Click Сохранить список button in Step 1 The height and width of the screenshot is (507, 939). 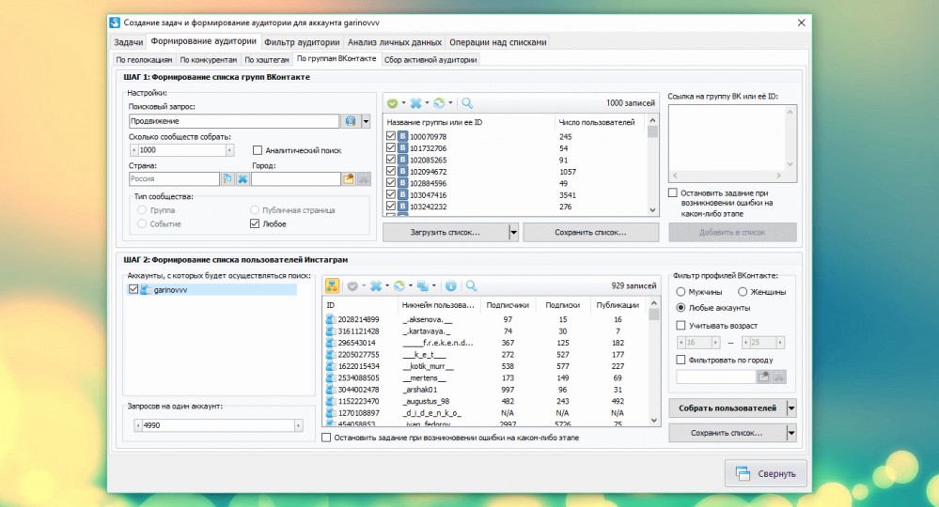click(x=590, y=232)
